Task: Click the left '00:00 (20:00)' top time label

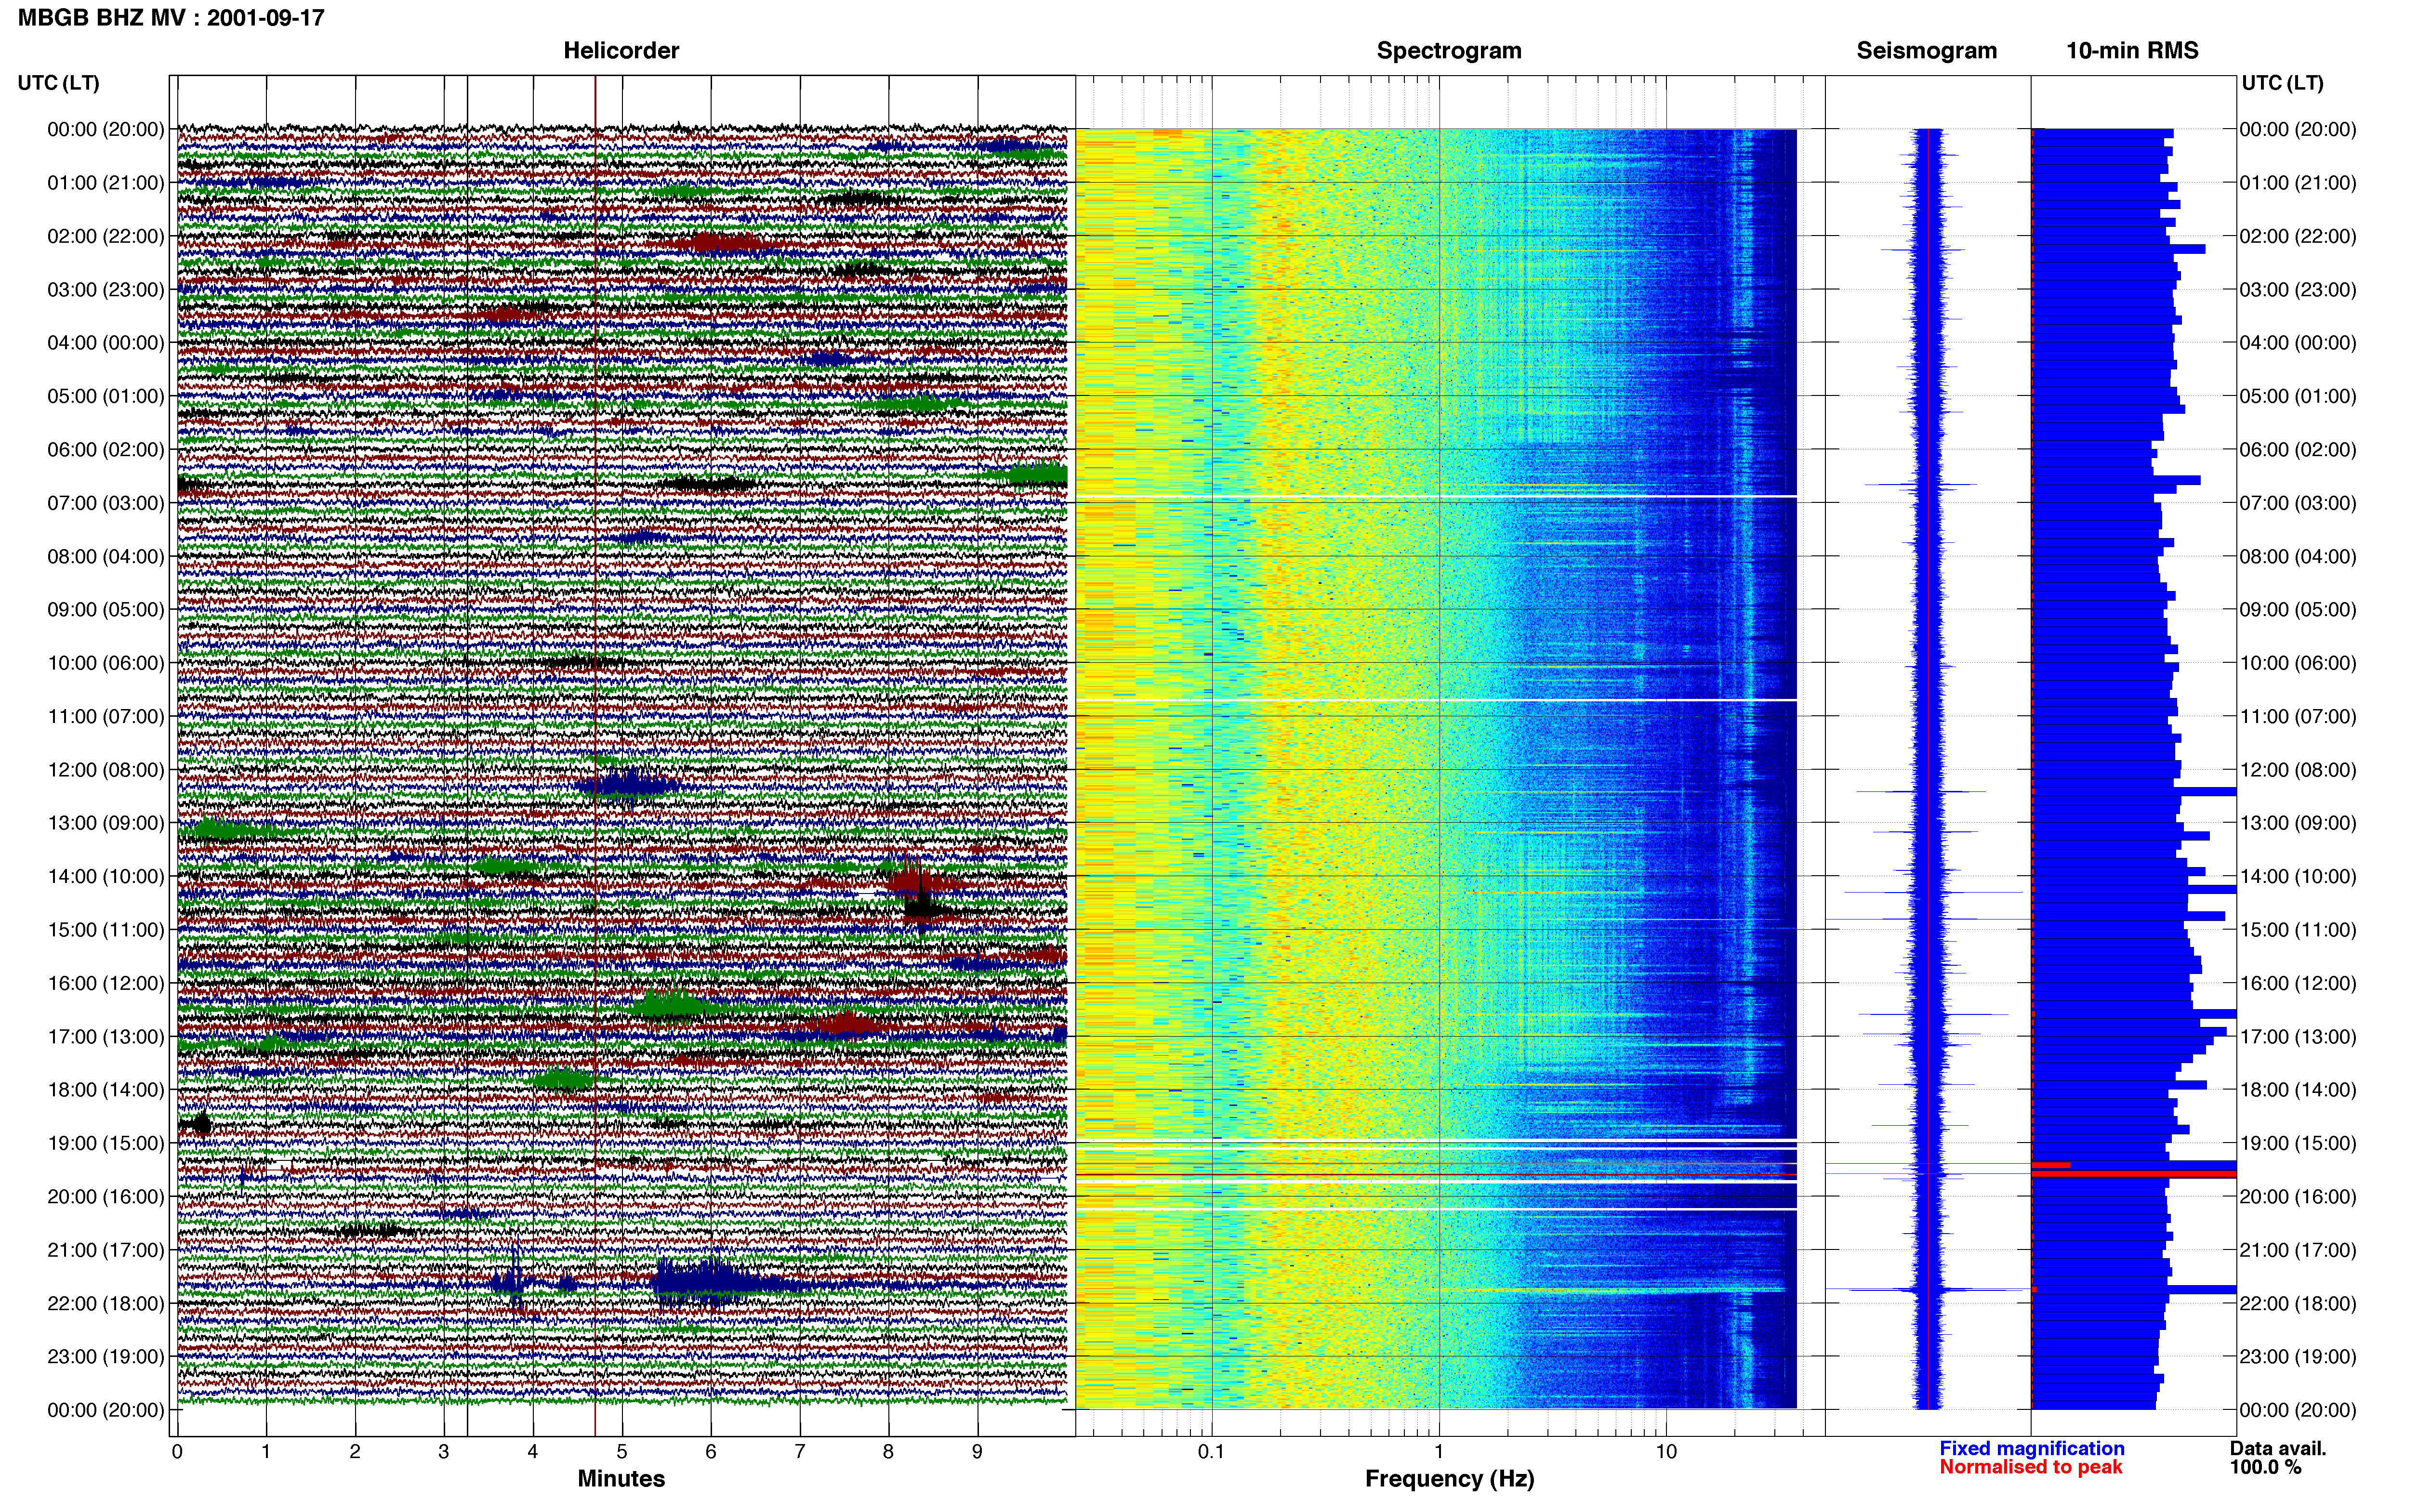Action: tap(106, 129)
